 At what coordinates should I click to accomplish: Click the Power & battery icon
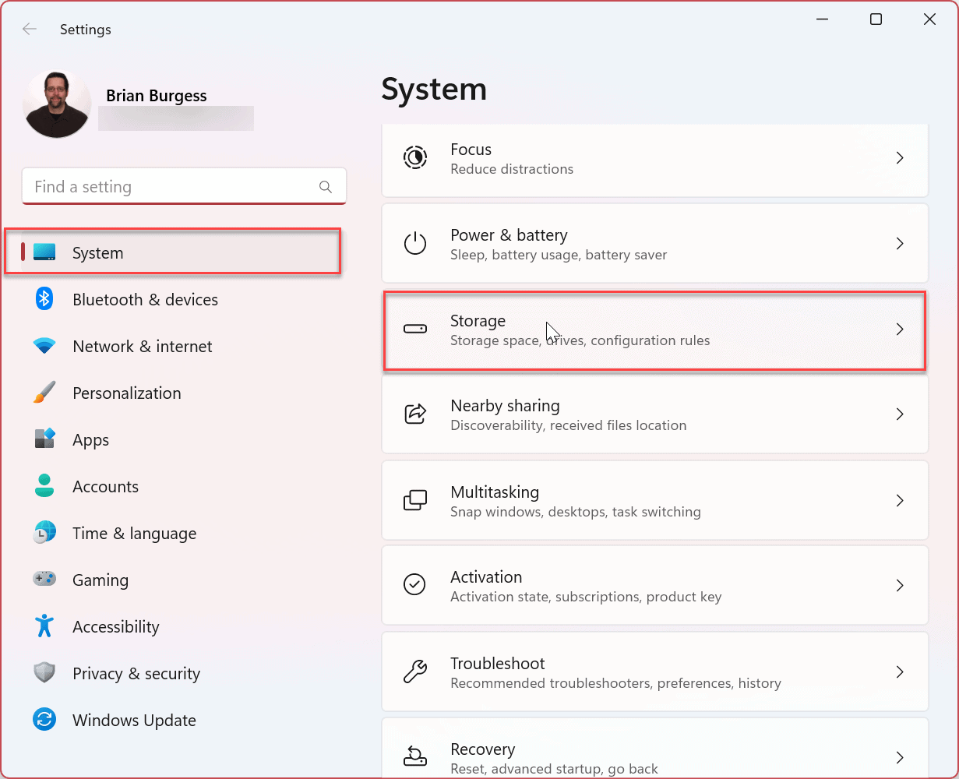tap(414, 244)
